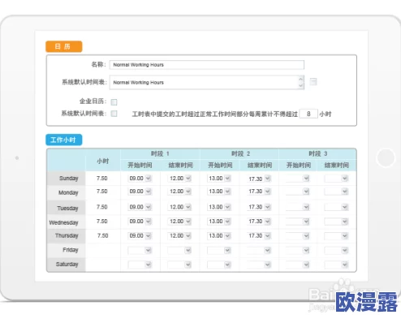The width and height of the screenshot is (401, 319).
Task: Open Tuesday period 1 end time dropdown
Action: click(179, 207)
